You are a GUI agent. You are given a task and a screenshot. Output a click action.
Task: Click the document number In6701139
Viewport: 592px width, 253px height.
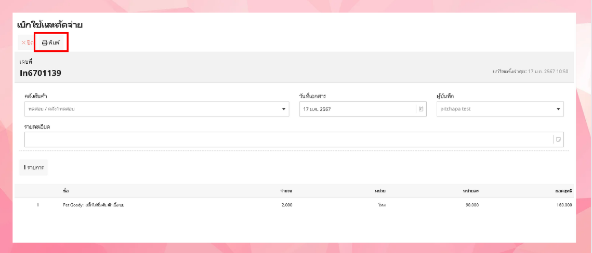tap(41, 73)
